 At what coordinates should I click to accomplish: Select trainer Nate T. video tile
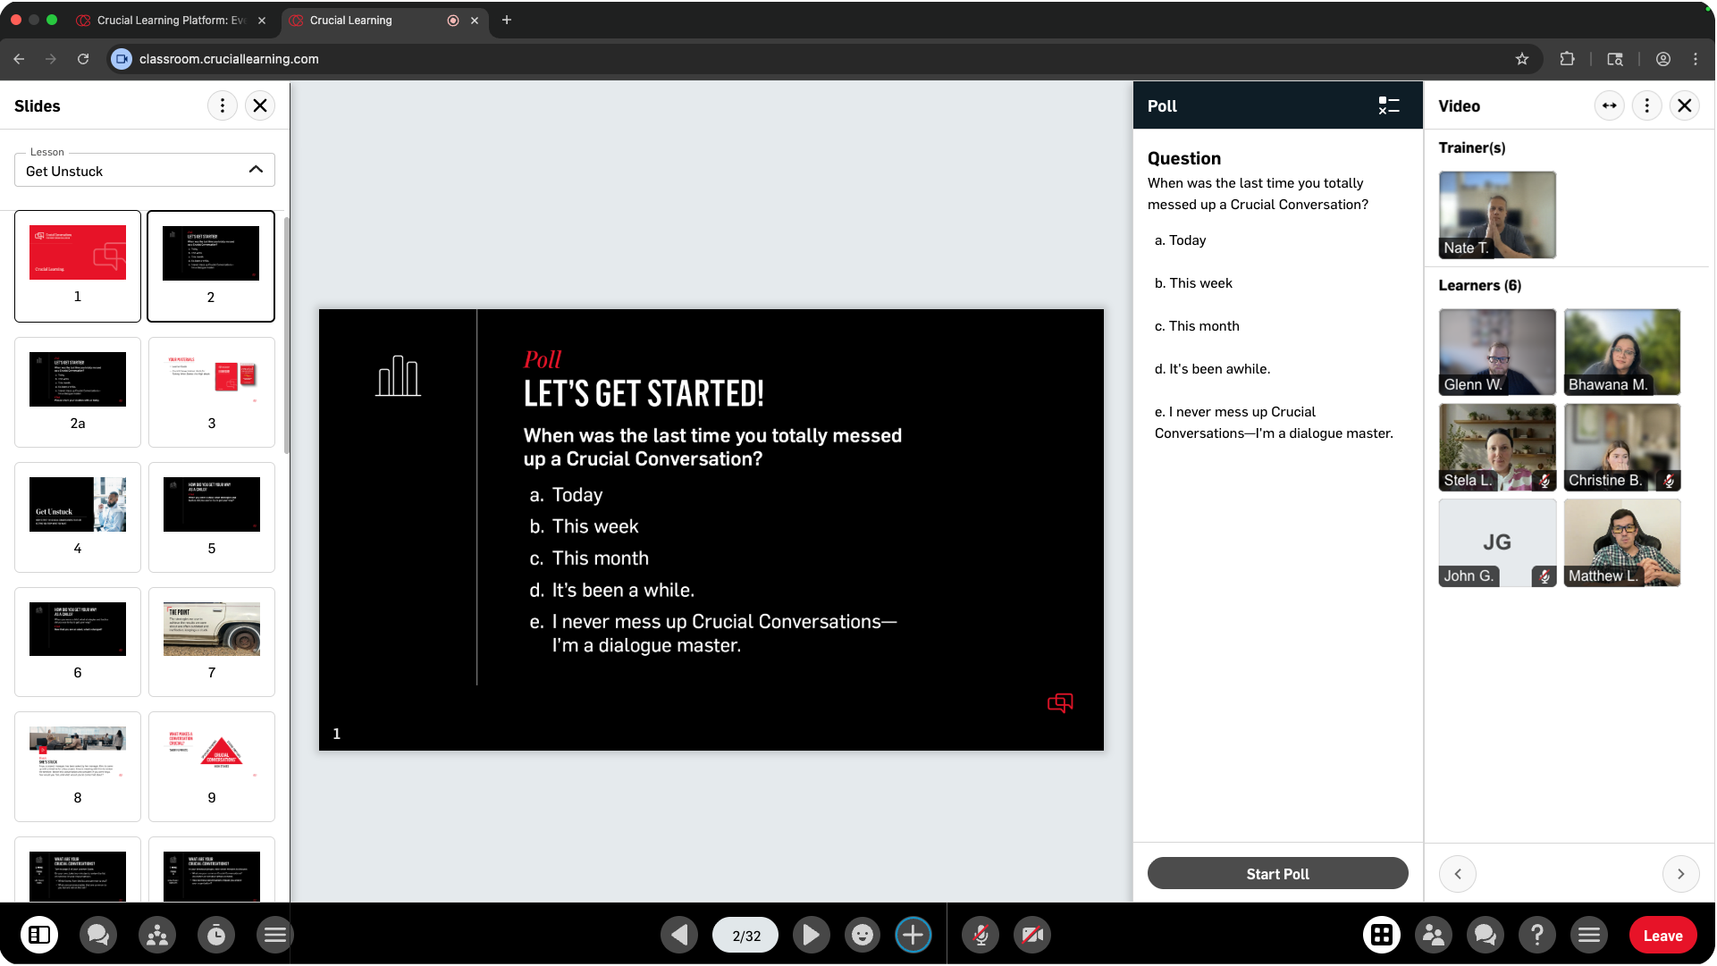(x=1497, y=215)
